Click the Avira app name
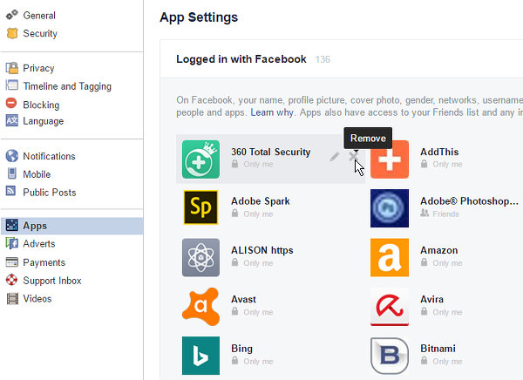 [x=432, y=299]
